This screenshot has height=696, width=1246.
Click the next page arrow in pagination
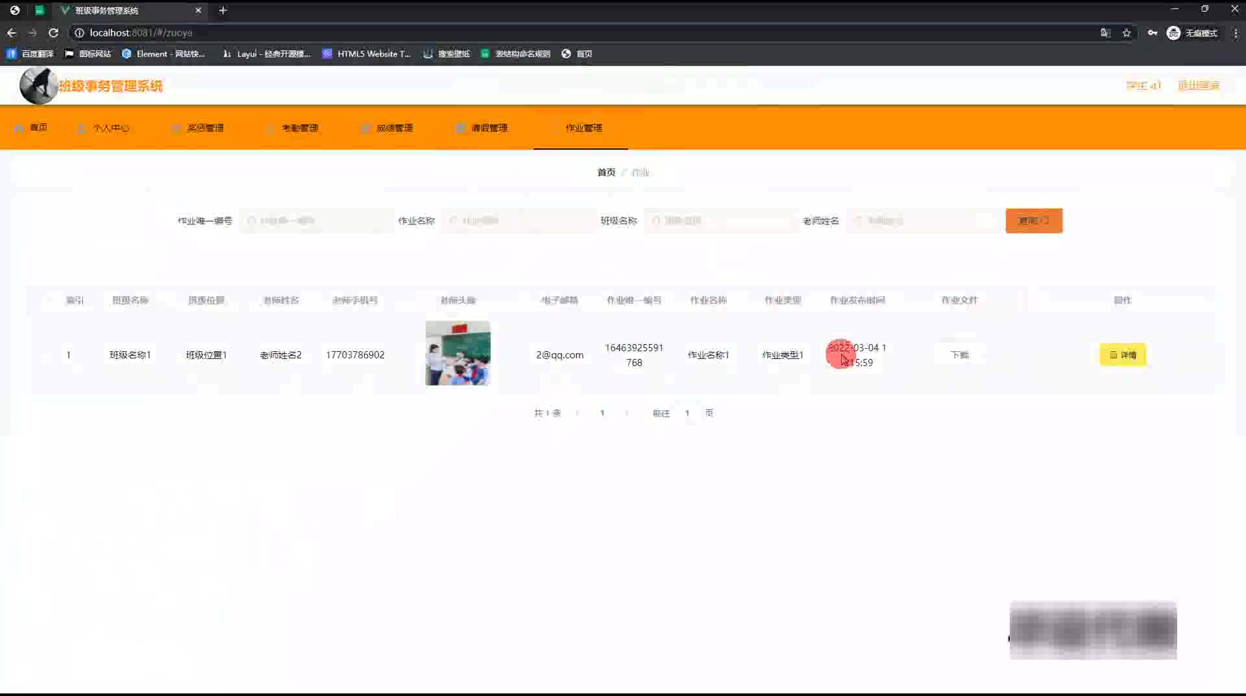(x=627, y=413)
